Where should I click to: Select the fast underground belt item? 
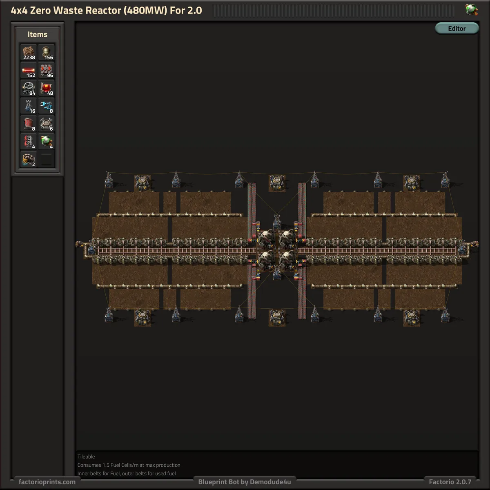[29, 124]
